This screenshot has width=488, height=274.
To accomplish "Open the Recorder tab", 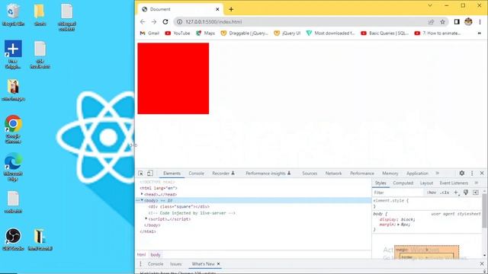I will pos(223,174).
